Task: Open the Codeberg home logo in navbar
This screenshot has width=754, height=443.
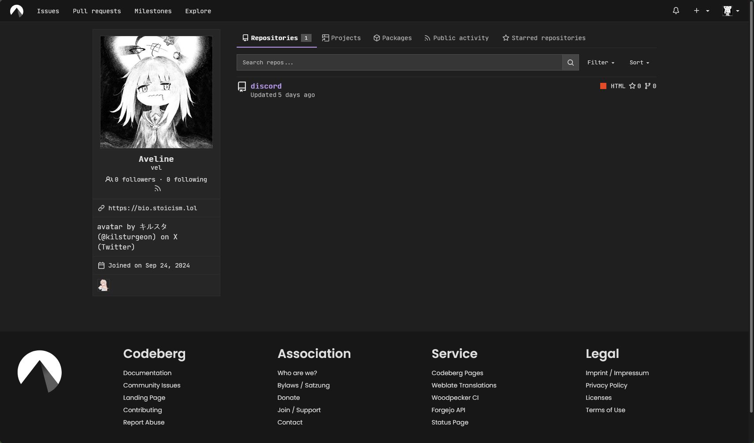Action: coord(17,11)
